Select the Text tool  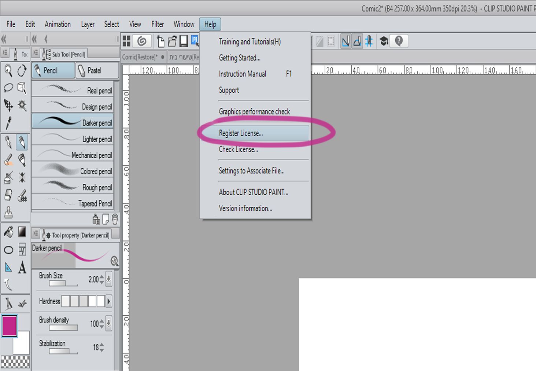pos(22,267)
